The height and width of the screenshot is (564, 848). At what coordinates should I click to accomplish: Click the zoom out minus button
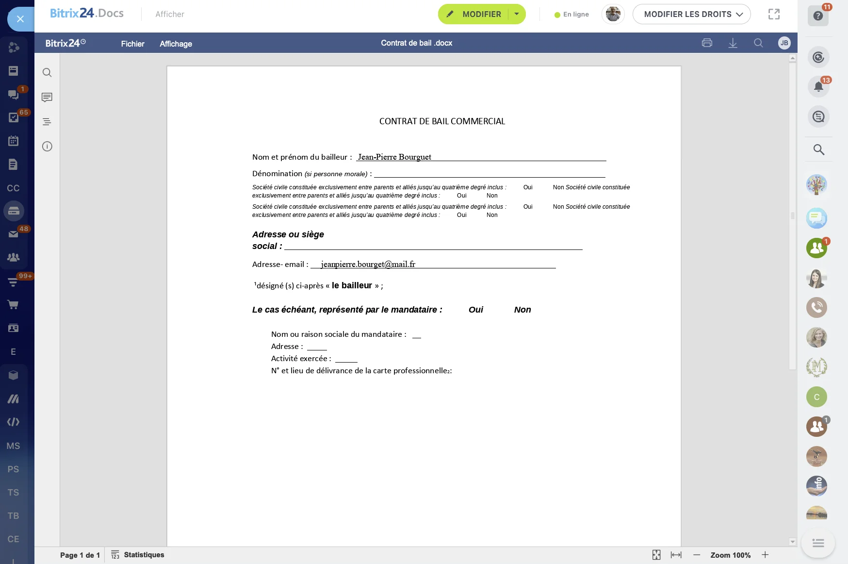pos(697,555)
